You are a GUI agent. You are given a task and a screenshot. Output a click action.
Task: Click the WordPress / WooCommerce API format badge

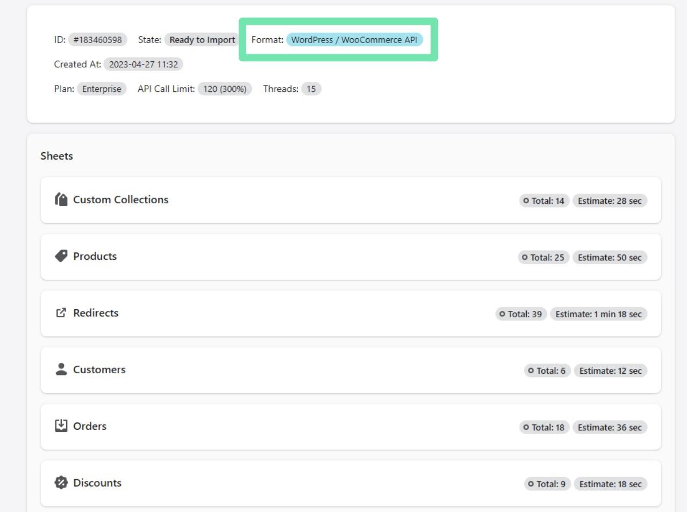(355, 39)
